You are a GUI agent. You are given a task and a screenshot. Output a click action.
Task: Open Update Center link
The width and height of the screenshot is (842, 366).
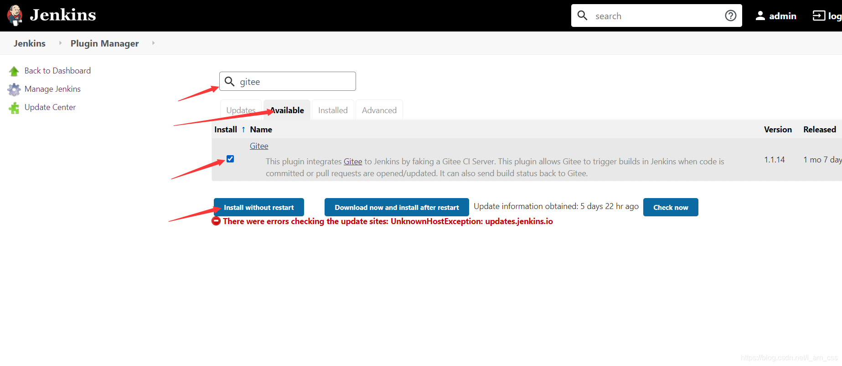[50, 107]
